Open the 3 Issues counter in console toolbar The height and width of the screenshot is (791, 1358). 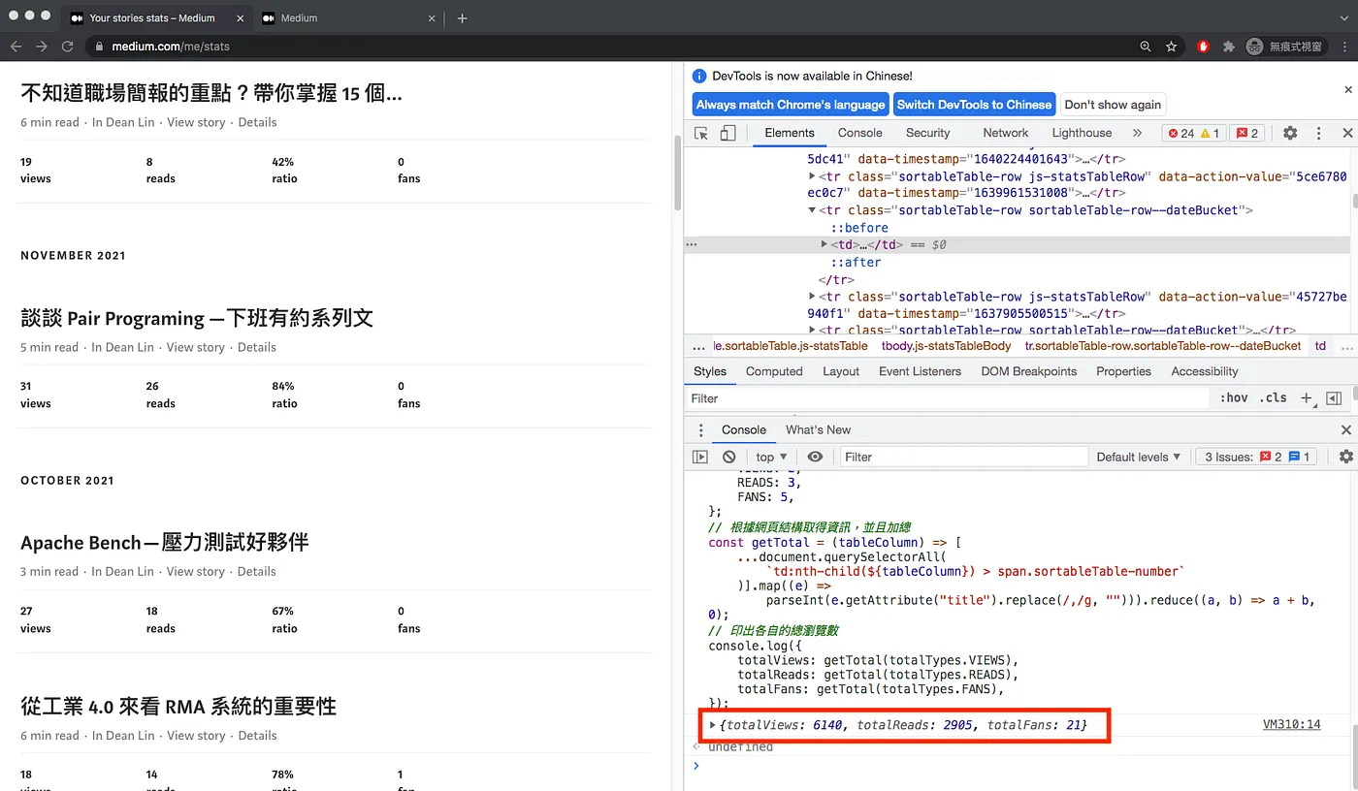click(x=1256, y=457)
